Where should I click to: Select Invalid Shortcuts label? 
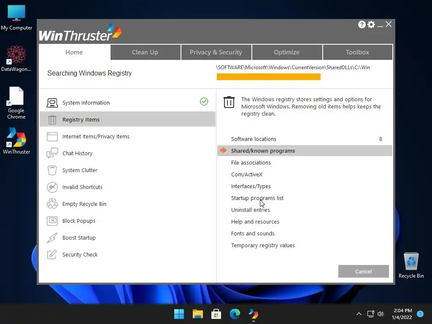coord(82,187)
